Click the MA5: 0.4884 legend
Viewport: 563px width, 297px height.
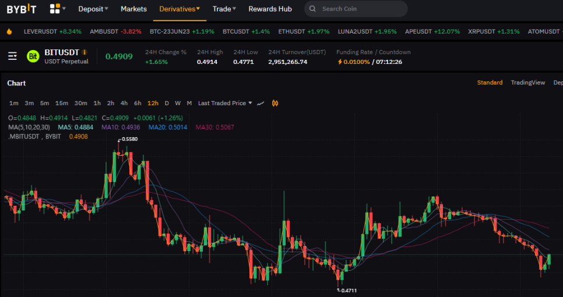pos(76,127)
